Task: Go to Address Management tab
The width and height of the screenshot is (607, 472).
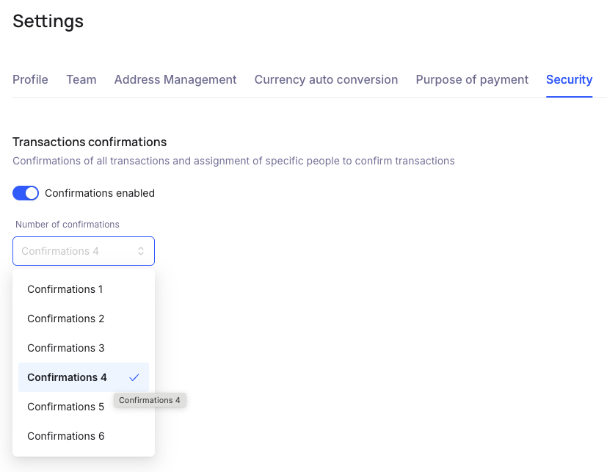Action: [x=175, y=79]
